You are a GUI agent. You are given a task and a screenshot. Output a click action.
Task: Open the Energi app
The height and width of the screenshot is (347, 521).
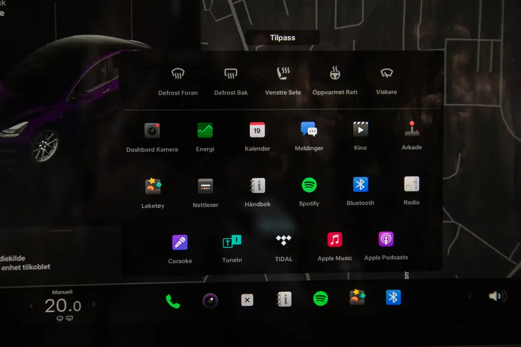click(x=205, y=137)
